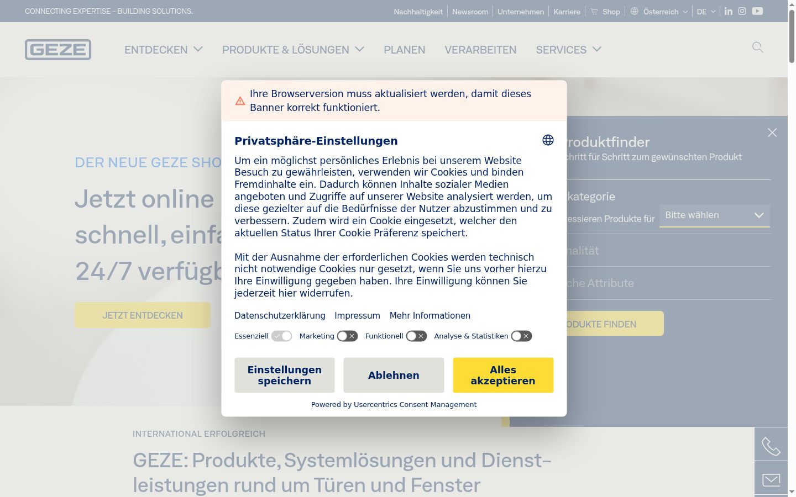The image size is (796, 497).
Task: Open the PLANEN menu item
Action: pyautogui.click(x=405, y=50)
